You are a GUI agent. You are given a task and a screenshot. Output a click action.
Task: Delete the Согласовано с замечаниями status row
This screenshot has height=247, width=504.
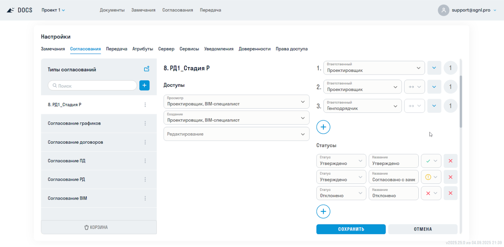[450, 177]
